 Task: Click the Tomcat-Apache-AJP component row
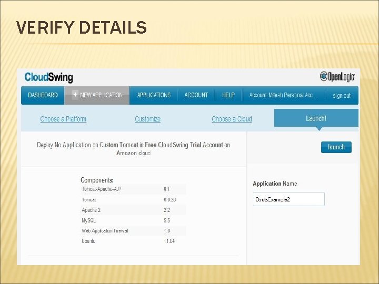133,189
